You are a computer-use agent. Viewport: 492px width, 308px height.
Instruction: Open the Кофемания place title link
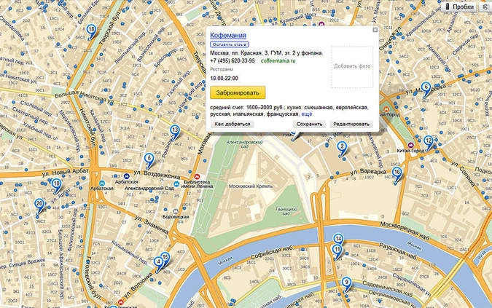click(x=228, y=36)
